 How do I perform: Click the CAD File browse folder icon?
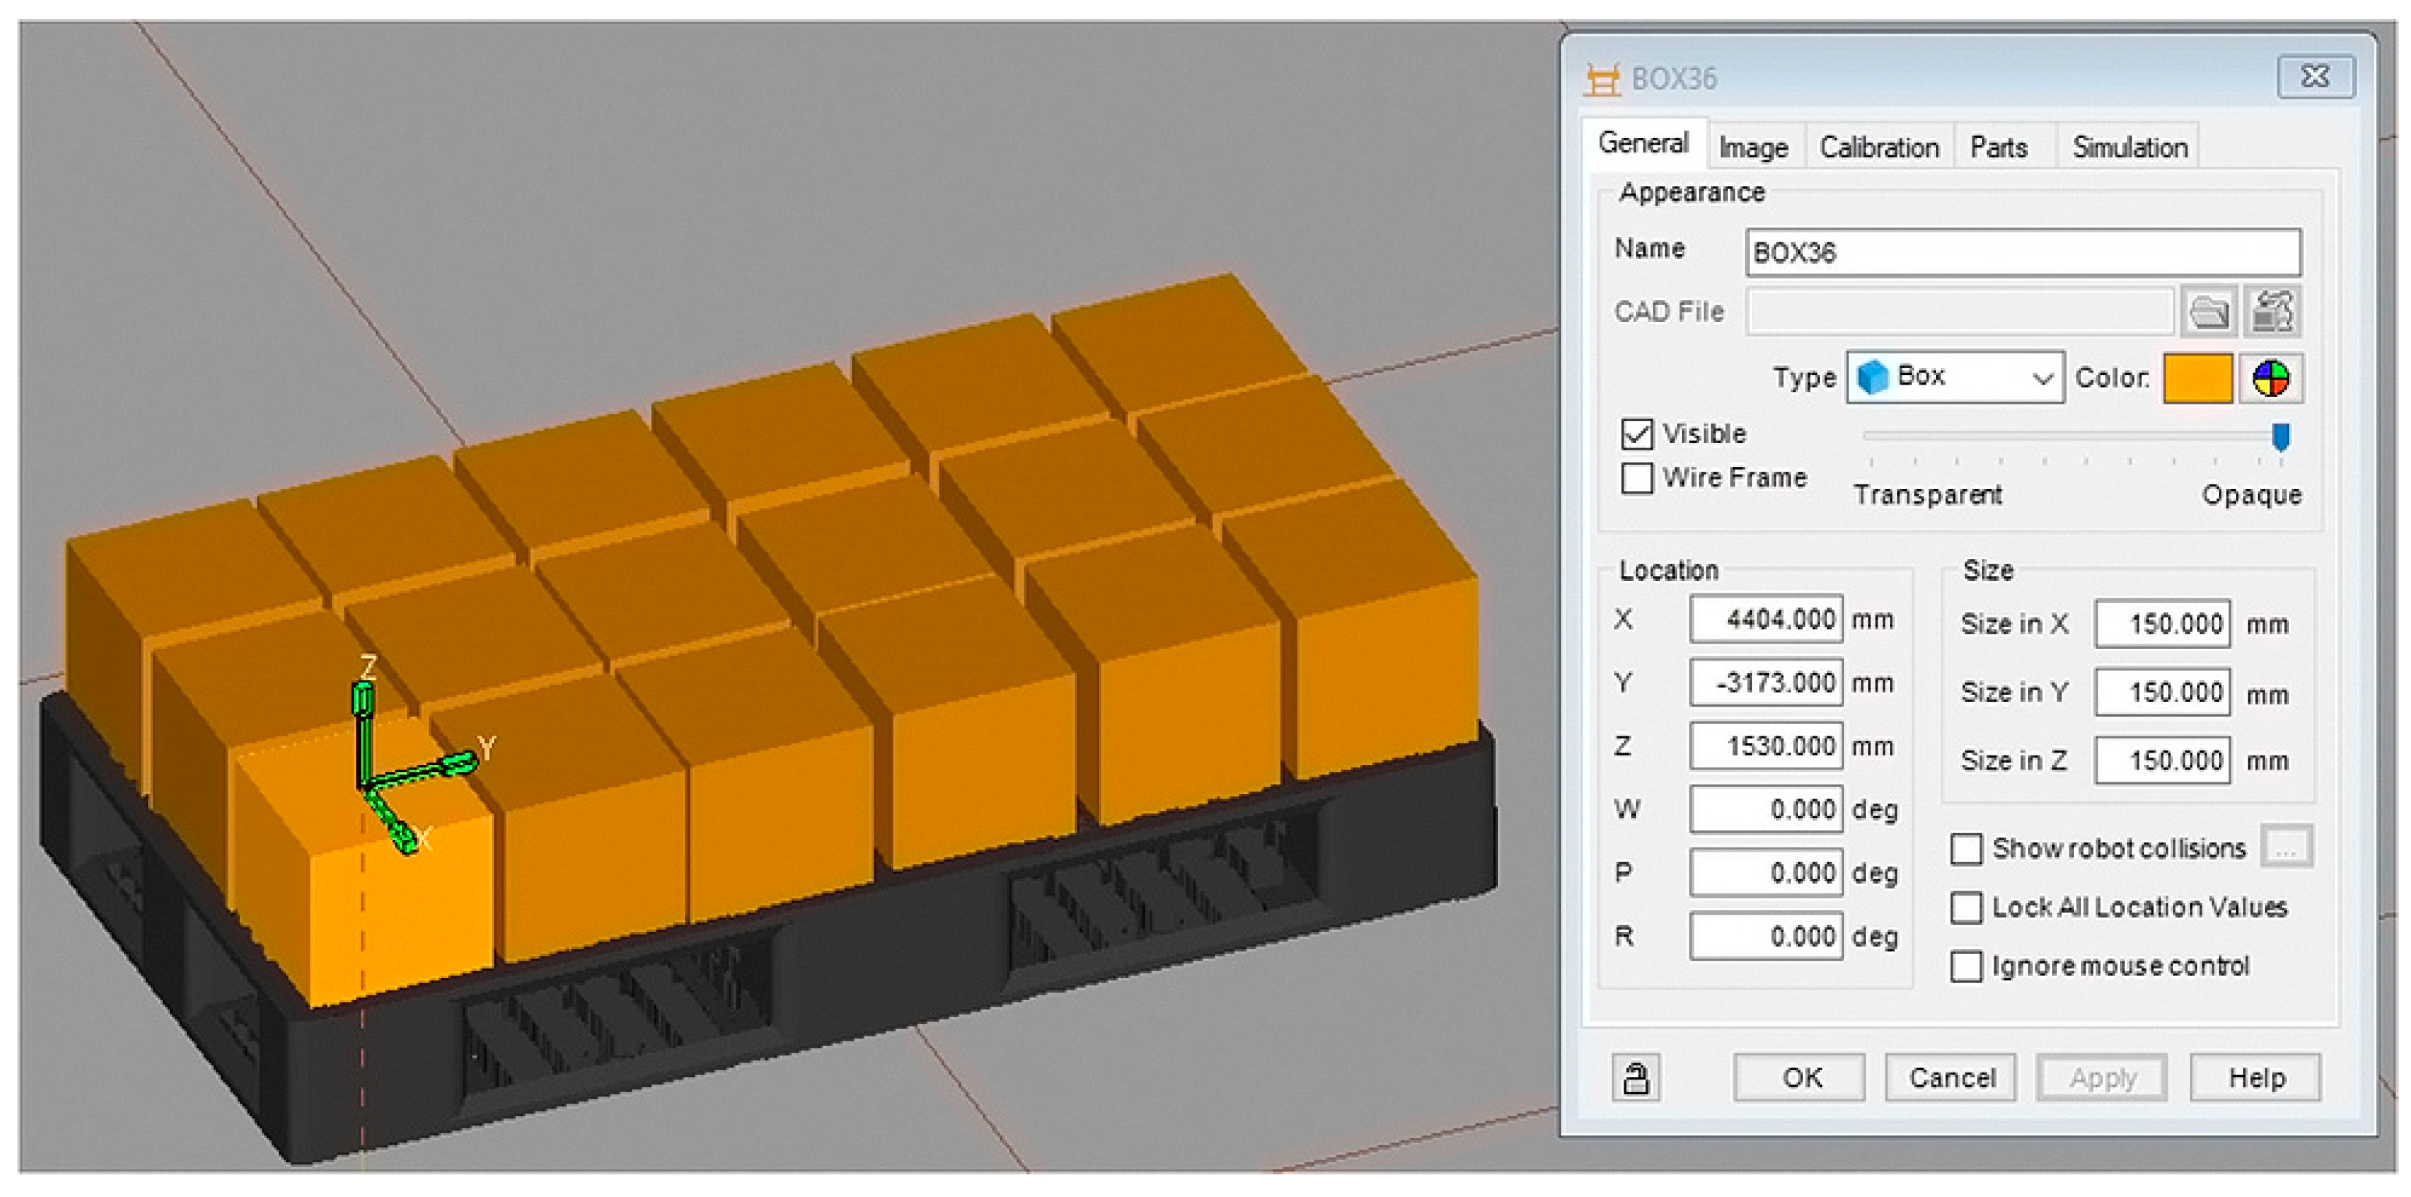2209,312
